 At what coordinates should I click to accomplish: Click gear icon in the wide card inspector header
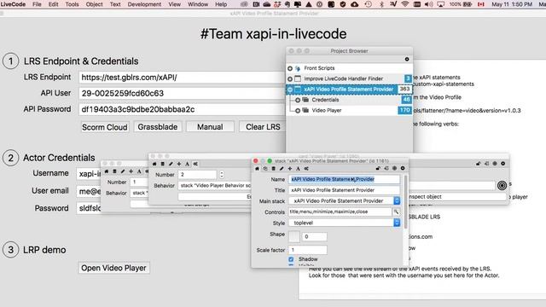tap(502, 164)
